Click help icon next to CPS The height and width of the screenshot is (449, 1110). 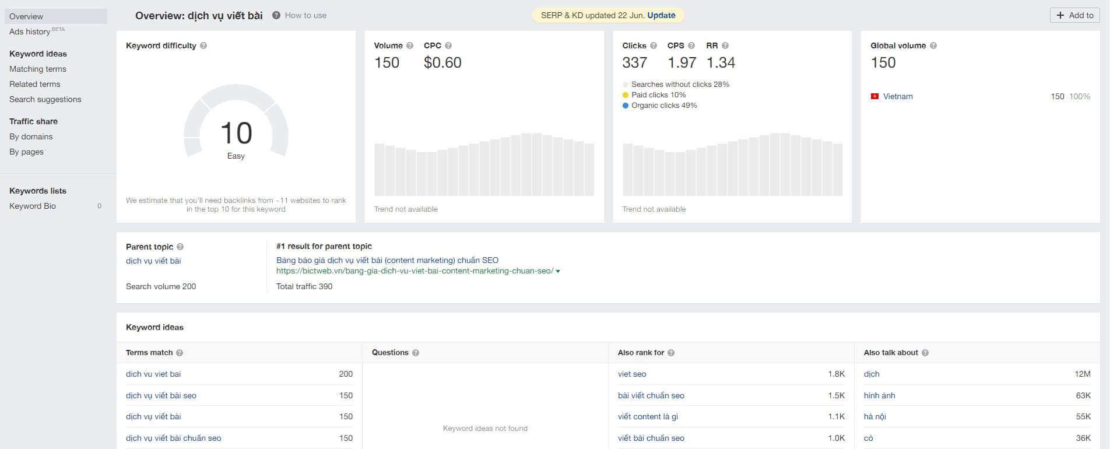691,45
